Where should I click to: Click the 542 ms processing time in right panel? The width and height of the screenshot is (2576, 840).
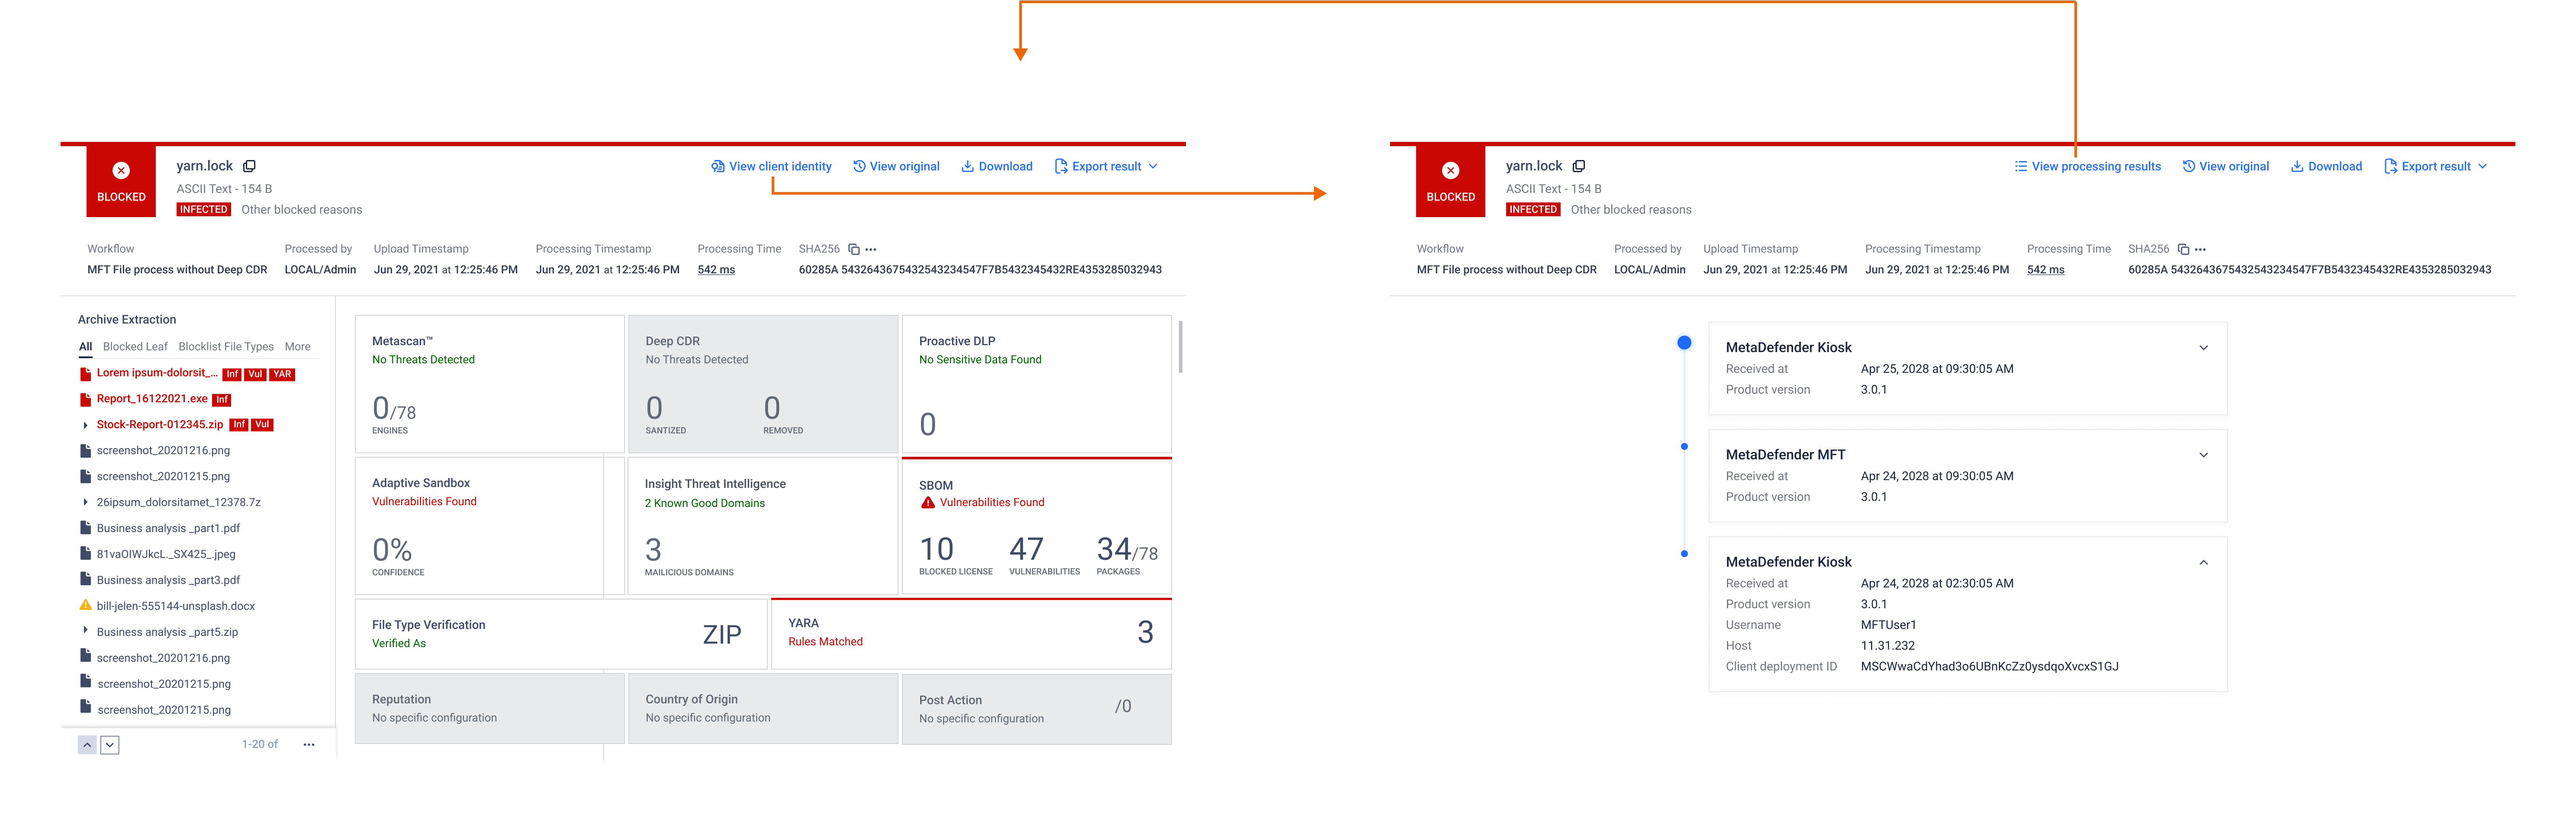point(2045,270)
